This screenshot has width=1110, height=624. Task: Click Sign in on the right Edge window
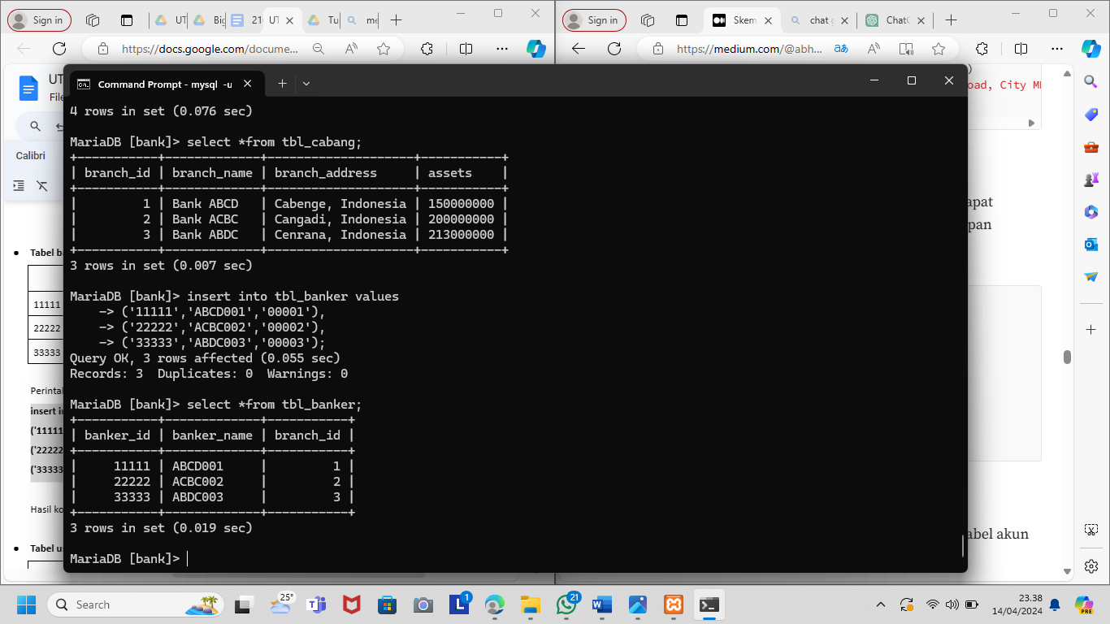point(594,20)
